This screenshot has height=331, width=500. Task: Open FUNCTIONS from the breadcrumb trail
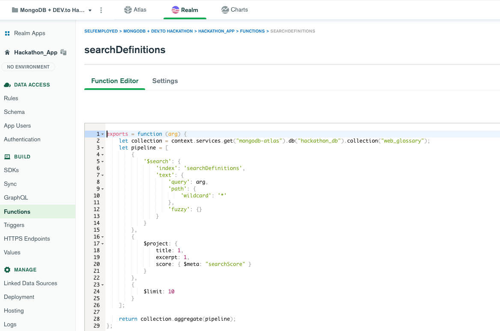252,31
